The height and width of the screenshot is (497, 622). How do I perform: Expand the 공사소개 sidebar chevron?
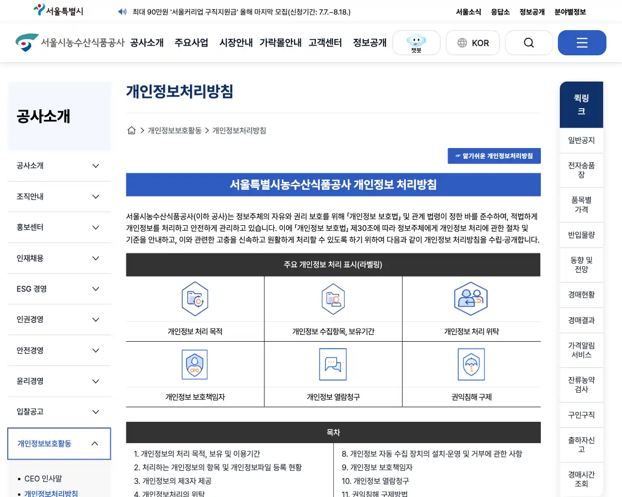point(96,166)
